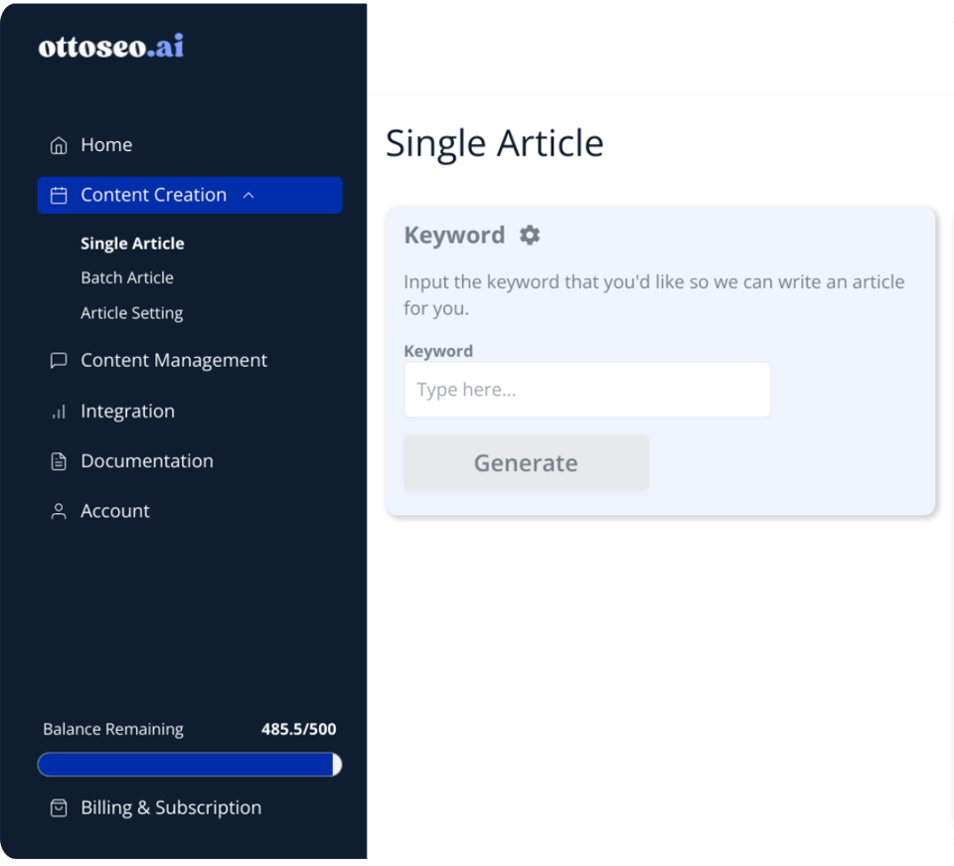Click the Balance Remaining progress bar
Viewport: 954px width, 866px height.
(189, 765)
